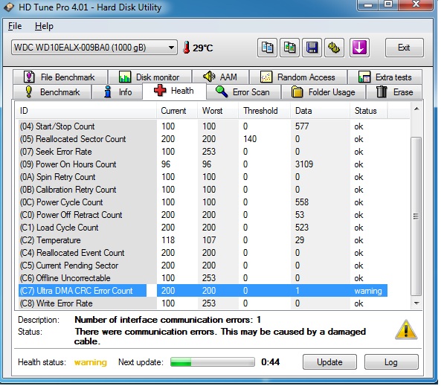Open the File menu
This screenshot has height=386, width=444.
[15, 26]
